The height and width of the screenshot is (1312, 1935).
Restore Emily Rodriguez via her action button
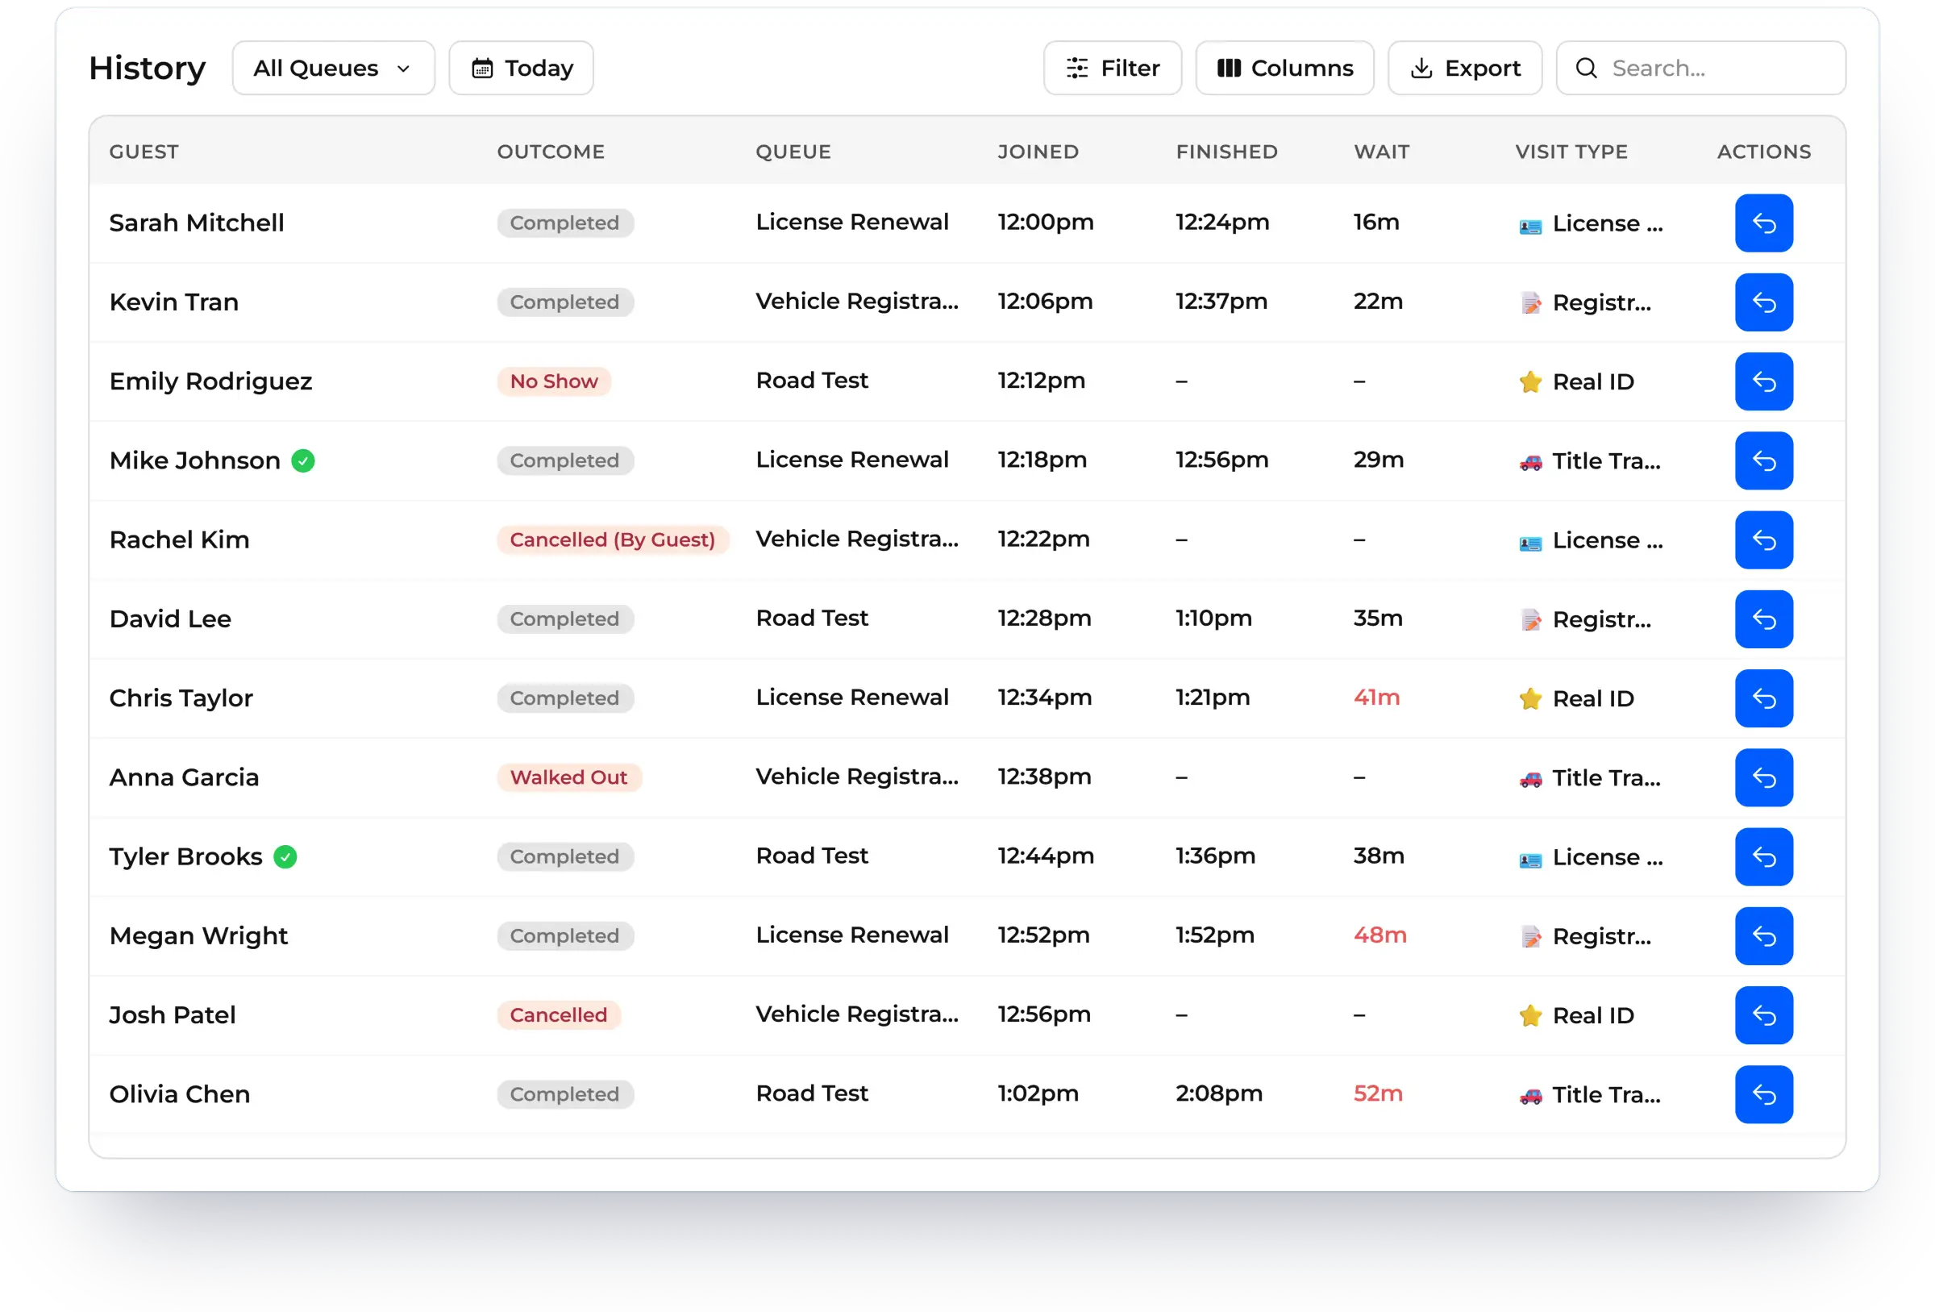tap(1763, 381)
